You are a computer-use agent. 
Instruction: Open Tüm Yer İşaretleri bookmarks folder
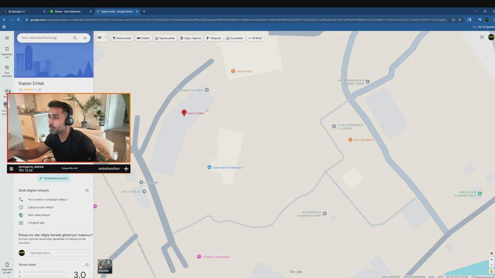pyautogui.click(x=484, y=27)
